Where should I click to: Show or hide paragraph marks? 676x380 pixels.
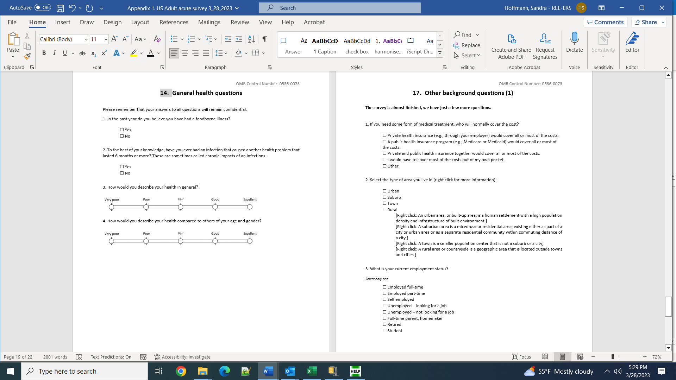(x=264, y=39)
